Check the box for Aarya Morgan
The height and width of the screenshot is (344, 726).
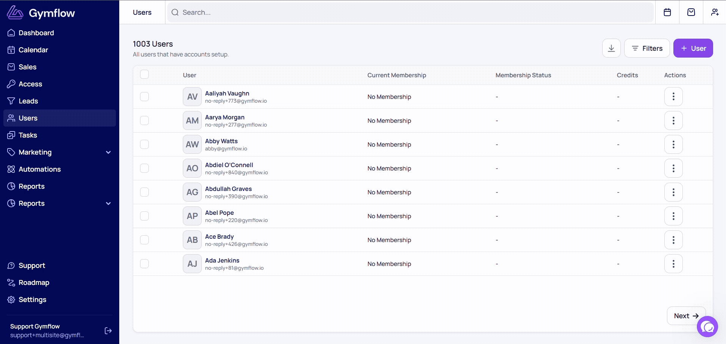click(144, 120)
